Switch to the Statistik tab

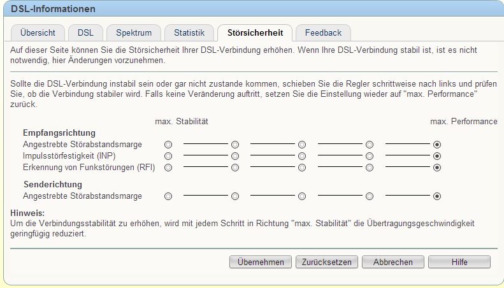click(189, 32)
